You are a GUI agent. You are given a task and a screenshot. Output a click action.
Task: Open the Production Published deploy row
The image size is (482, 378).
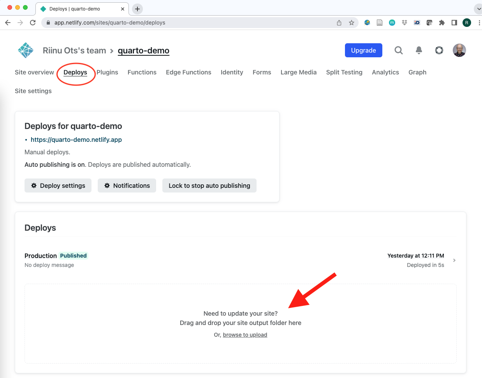[241, 260]
